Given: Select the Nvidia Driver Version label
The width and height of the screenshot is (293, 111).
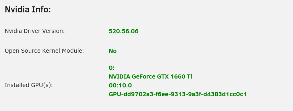Looking at the screenshot, I should 35,31.
